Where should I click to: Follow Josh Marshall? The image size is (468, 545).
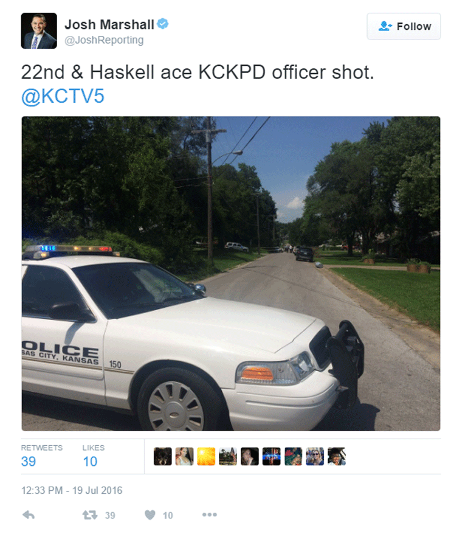point(404,26)
